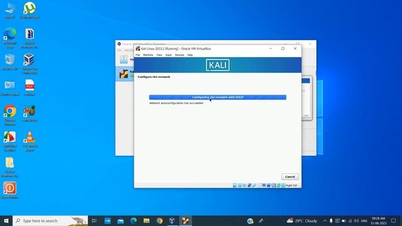Click the Get Help icon on the taskbar
The width and height of the screenshot is (402, 226).
tap(250, 220)
